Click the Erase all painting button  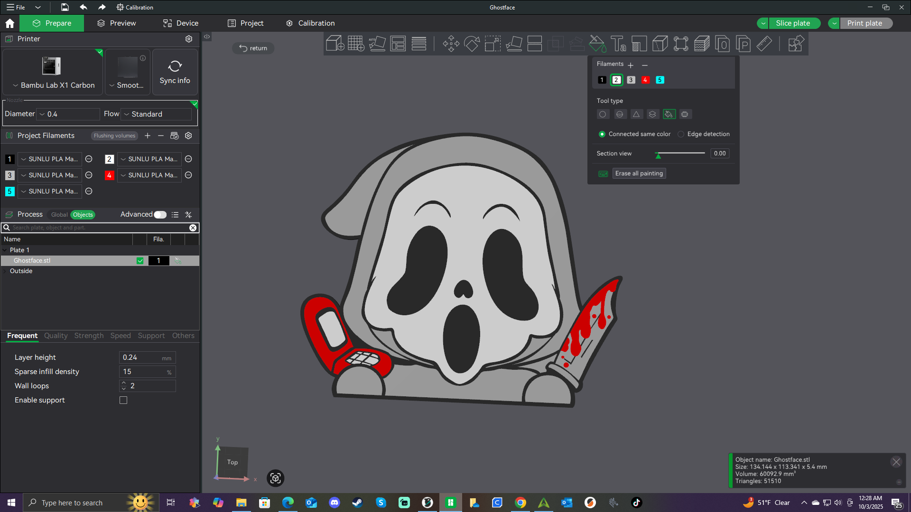click(x=639, y=174)
